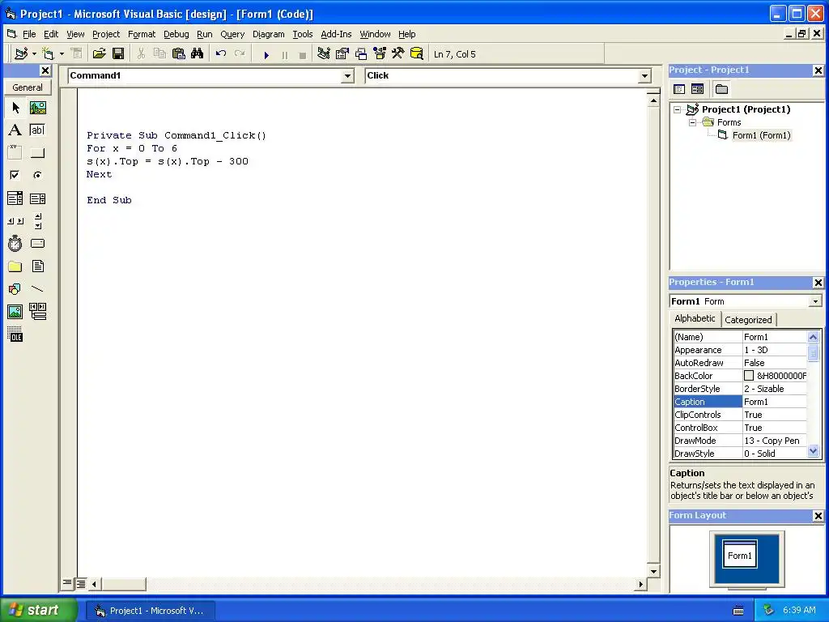
Task: Select the Image control in the toolbox
Action: [15, 312]
